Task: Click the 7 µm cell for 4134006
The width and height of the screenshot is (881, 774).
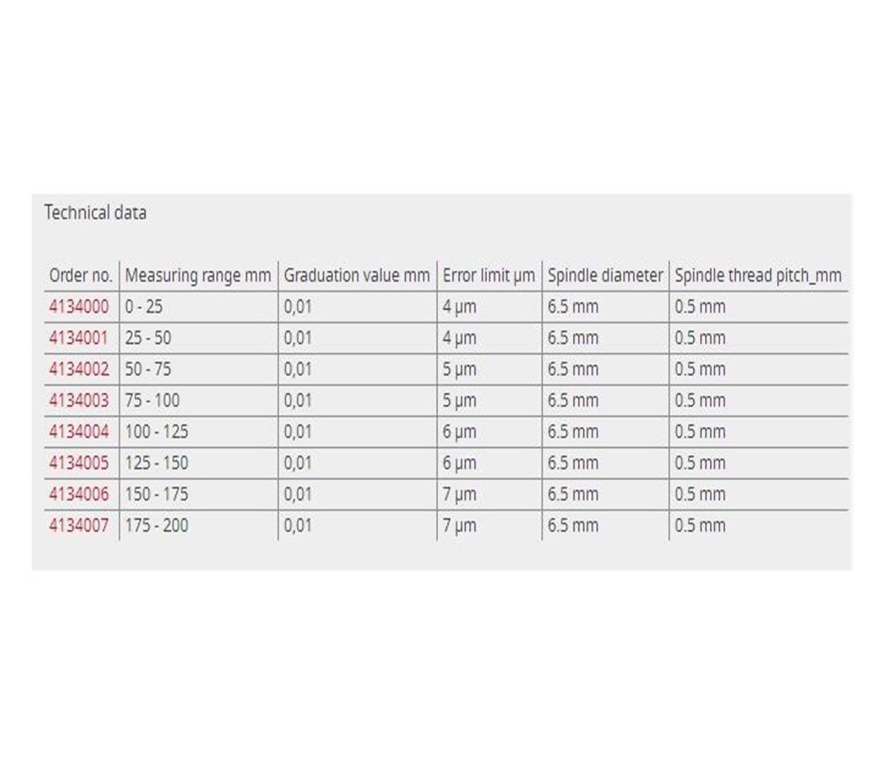Action: point(459,495)
